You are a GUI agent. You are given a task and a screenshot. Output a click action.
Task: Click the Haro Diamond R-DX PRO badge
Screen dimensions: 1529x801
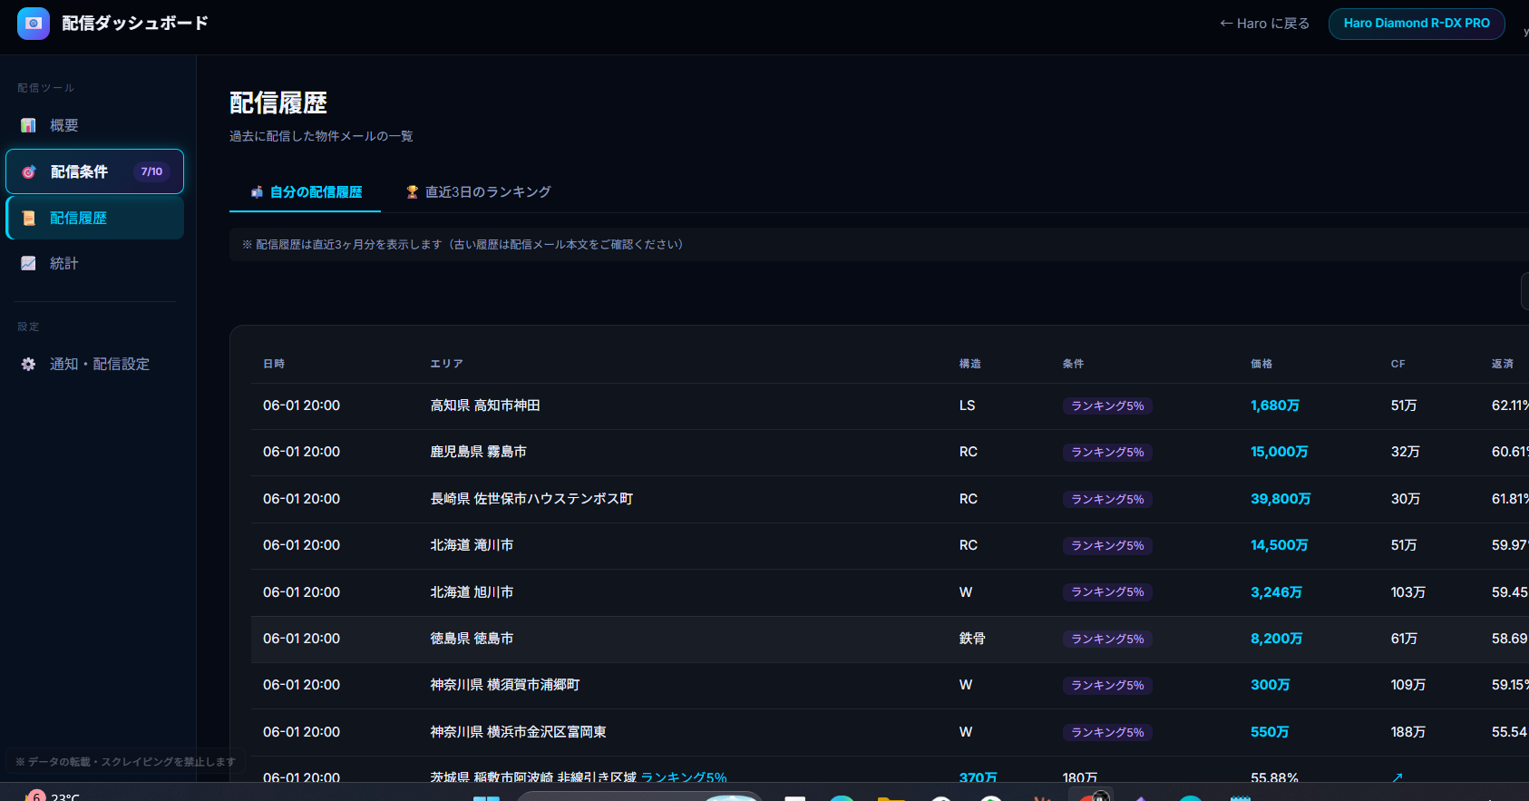click(x=1417, y=24)
